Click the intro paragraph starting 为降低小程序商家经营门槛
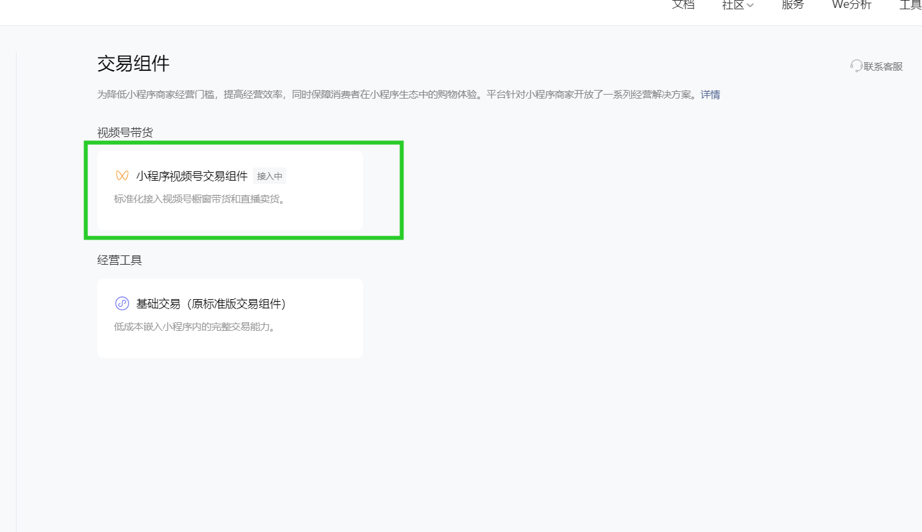Screen dimensions: 922x532 pyautogui.click(x=399, y=95)
